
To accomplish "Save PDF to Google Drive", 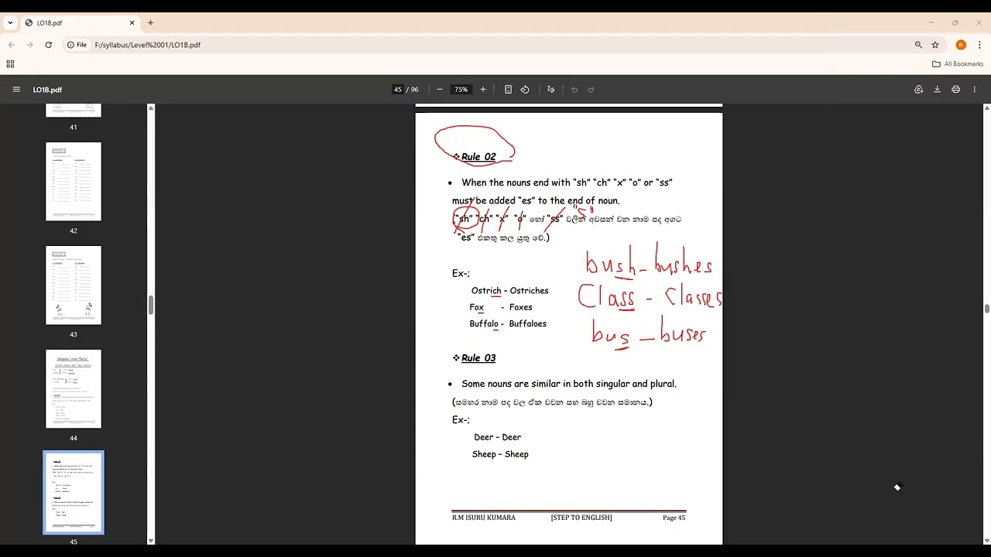I will [x=919, y=90].
